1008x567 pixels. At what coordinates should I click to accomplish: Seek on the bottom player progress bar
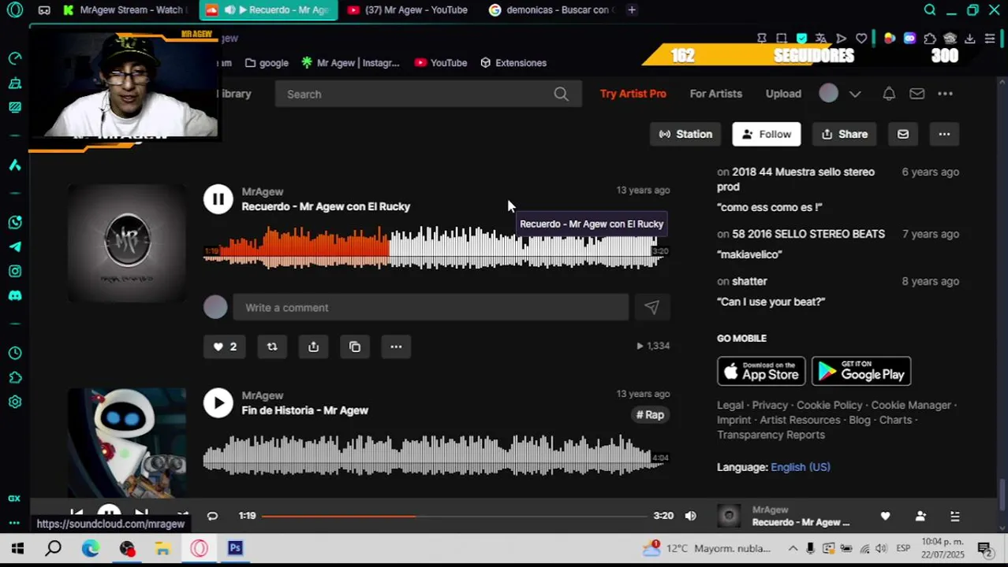coord(454,516)
